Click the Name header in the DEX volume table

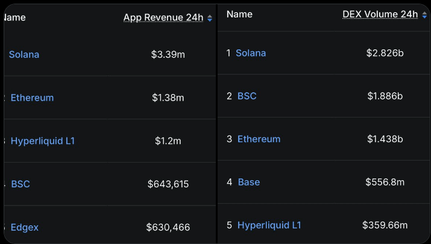[239, 14]
